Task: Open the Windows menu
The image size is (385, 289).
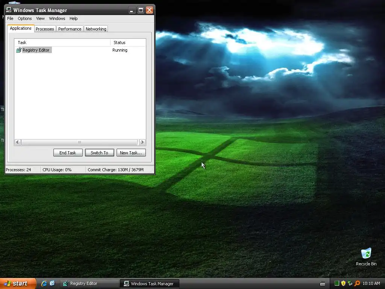Action: click(57, 18)
